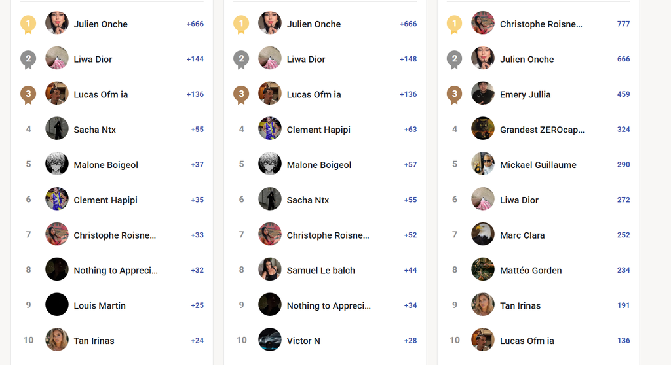Image resolution: width=671 pixels, height=365 pixels.
Task: Click Sacha Ntx in the first column
Action: coord(94,130)
